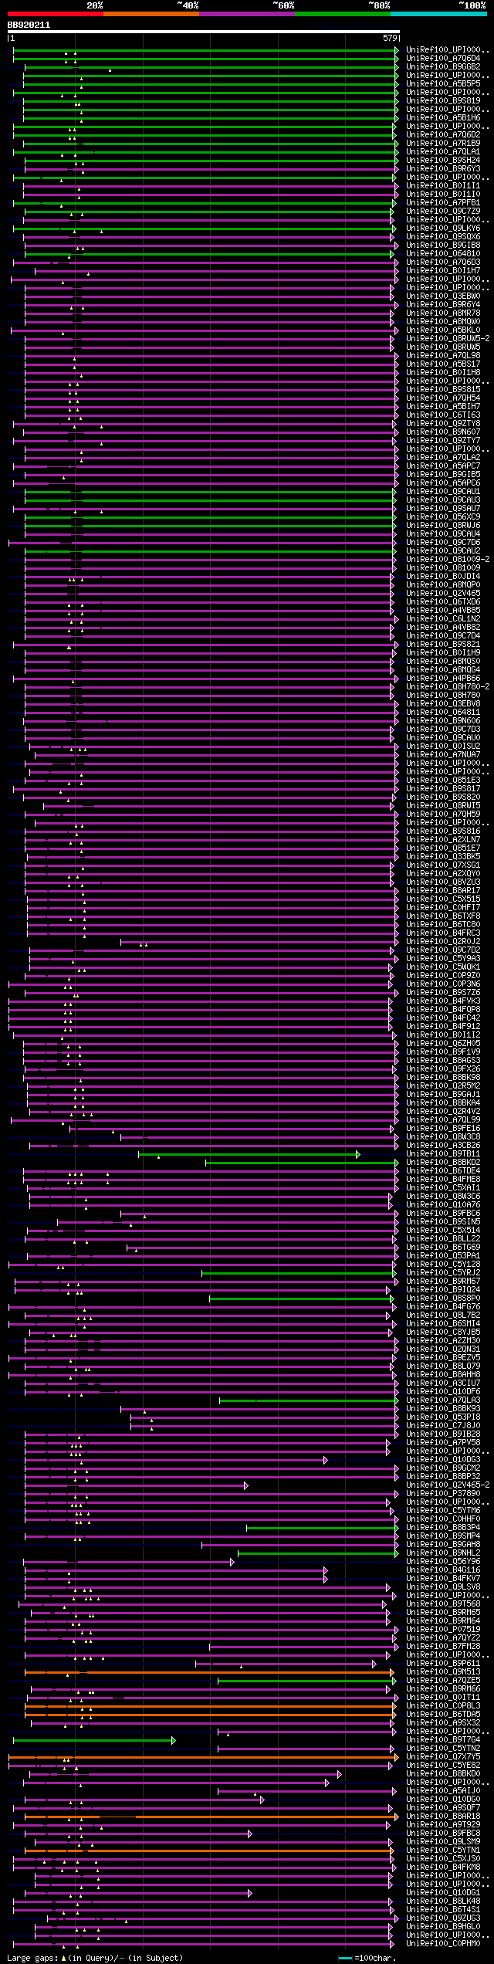Click label UniRef100_B8BKD2
The height and width of the screenshot is (1964, 494).
point(443,1162)
